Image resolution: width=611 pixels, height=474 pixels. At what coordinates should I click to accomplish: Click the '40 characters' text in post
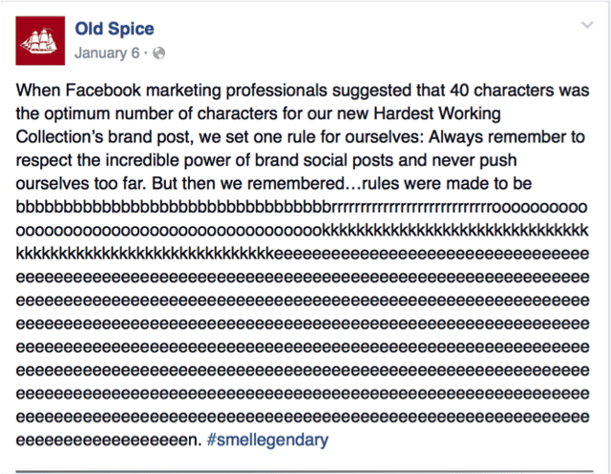tap(501, 91)
